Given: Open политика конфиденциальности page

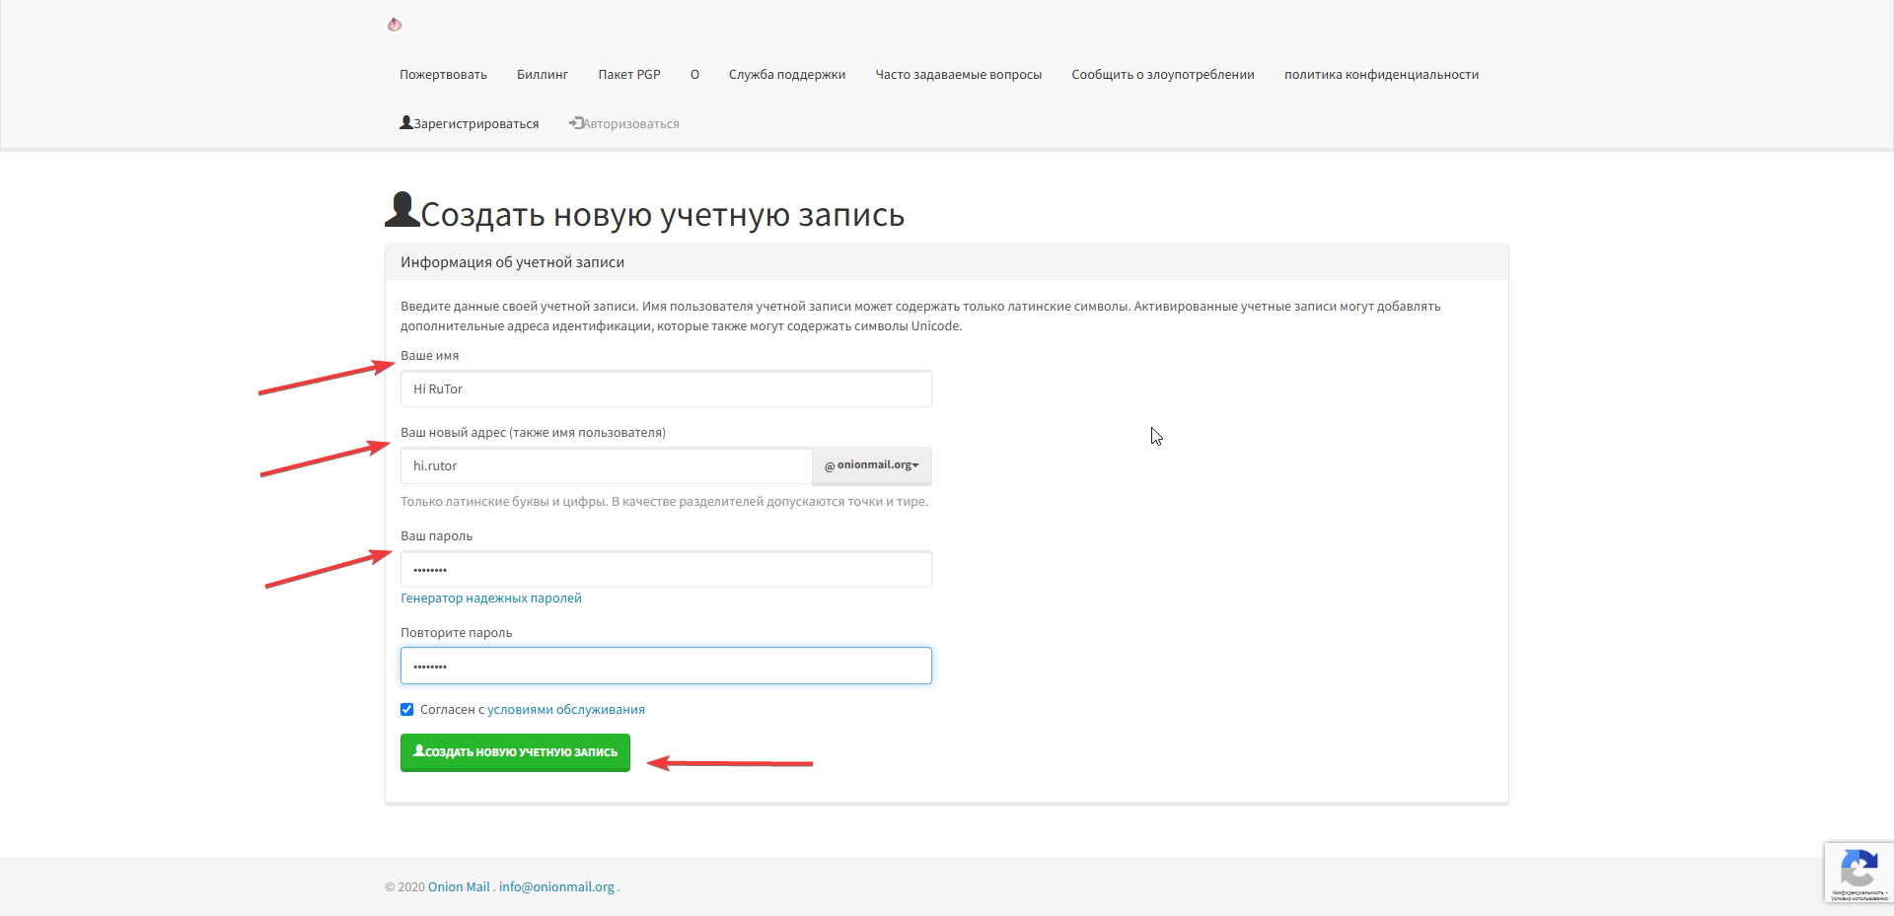Looking at the screenshot, I should click(1380, 75).
